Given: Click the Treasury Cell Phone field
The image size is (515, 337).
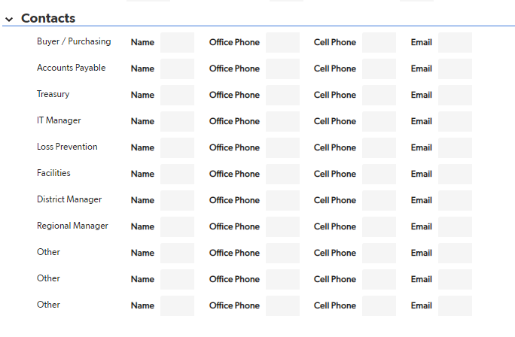Looking at the screenshot, I should point(379,96).
